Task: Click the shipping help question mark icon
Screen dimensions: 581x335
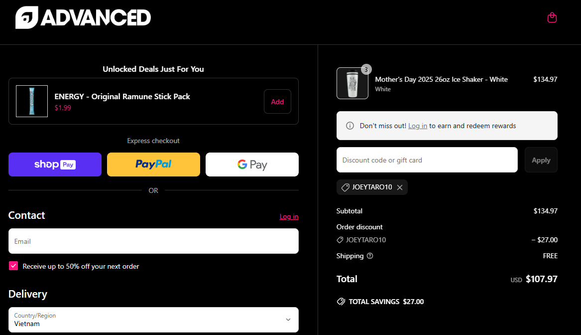Action: (370, 256)
